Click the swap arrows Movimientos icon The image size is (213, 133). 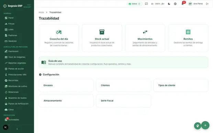145,32
